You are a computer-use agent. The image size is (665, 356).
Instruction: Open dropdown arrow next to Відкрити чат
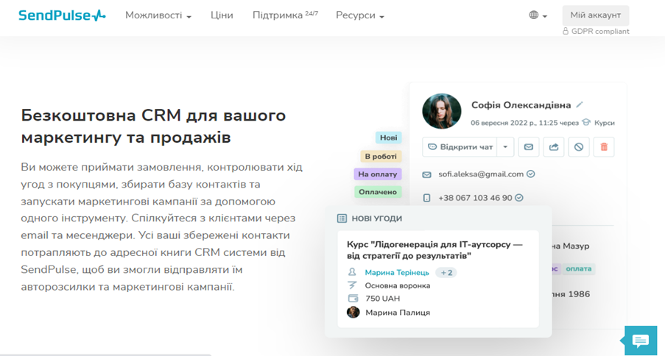pos(505,147)
